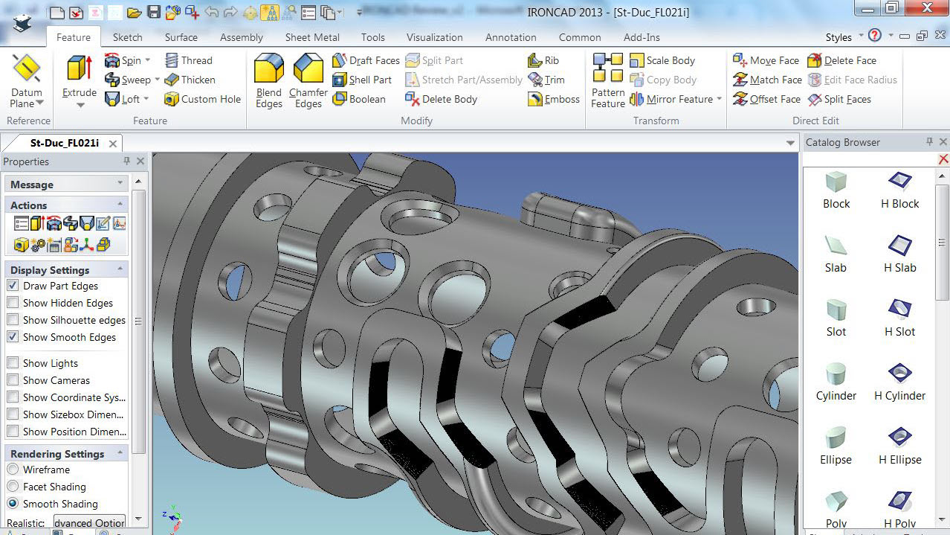Select the Wireframe rendering mode
950x535 pixels.
coord(13,469)
